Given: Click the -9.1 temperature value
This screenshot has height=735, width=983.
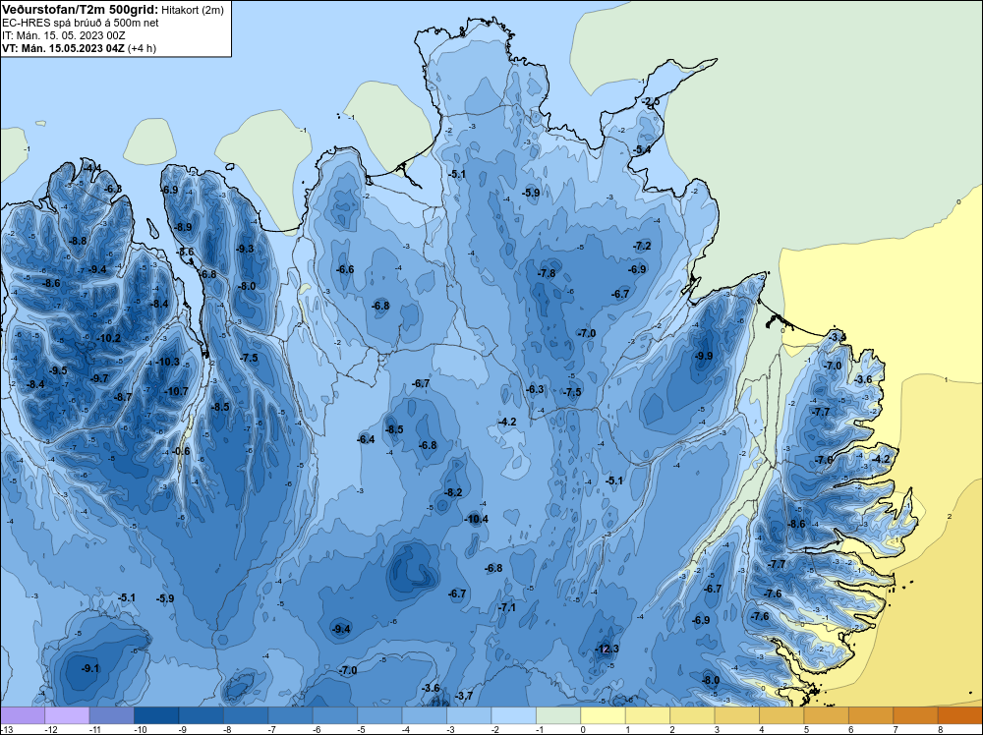Looking at the screenshot, I should tap(90, 668).
